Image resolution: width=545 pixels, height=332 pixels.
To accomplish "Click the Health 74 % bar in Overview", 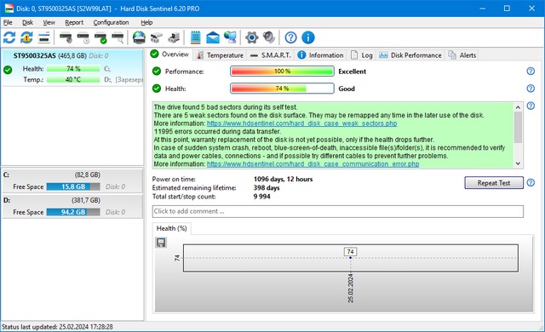I will (x=282, y=89).
